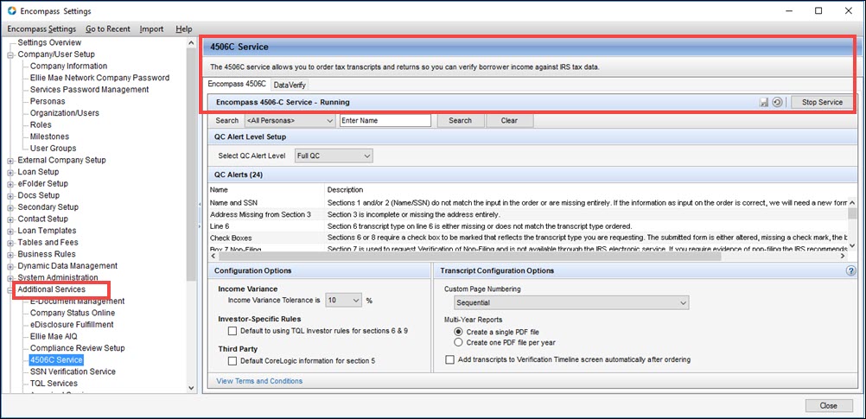Select Ellie Mae AIQ in tree

tap(54, 336)
